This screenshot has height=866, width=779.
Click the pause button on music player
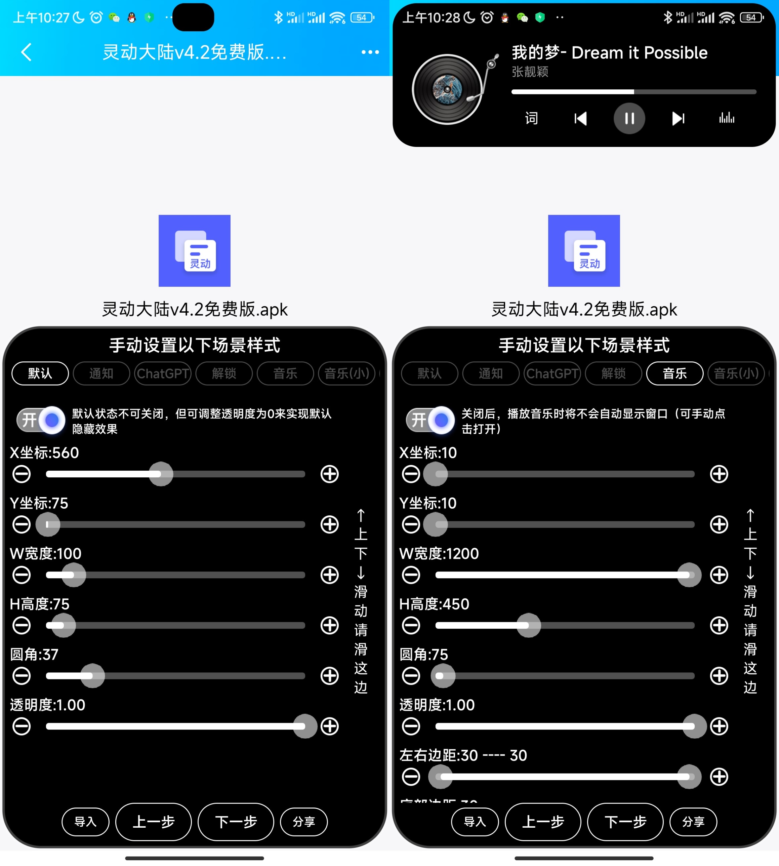pyautogui.click(x=631, y=117)
